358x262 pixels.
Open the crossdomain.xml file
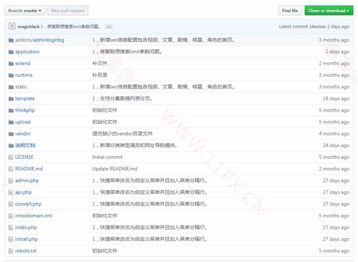(x=34, y=216)
